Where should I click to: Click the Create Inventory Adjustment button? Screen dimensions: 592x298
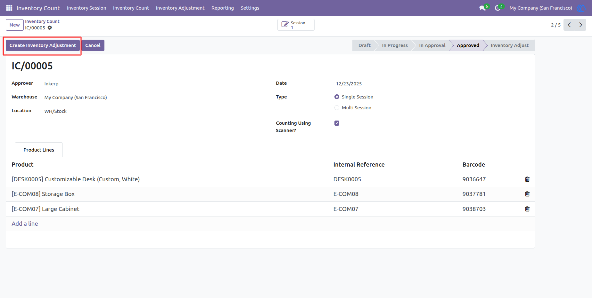(43, 45)
